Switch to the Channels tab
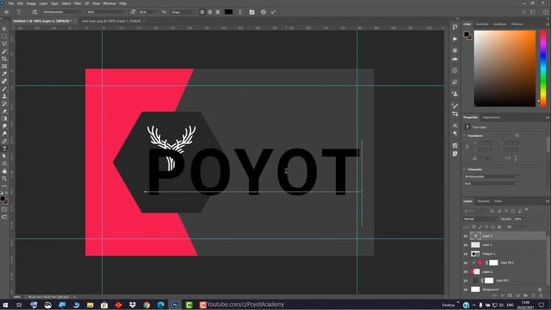 pyautogui.click(x=483, y=201)
